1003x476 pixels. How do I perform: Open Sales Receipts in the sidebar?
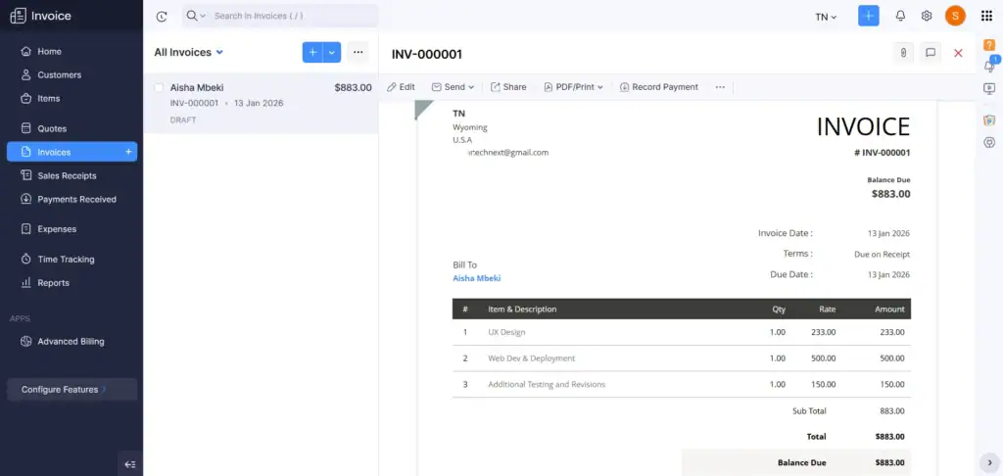[72, 175]
